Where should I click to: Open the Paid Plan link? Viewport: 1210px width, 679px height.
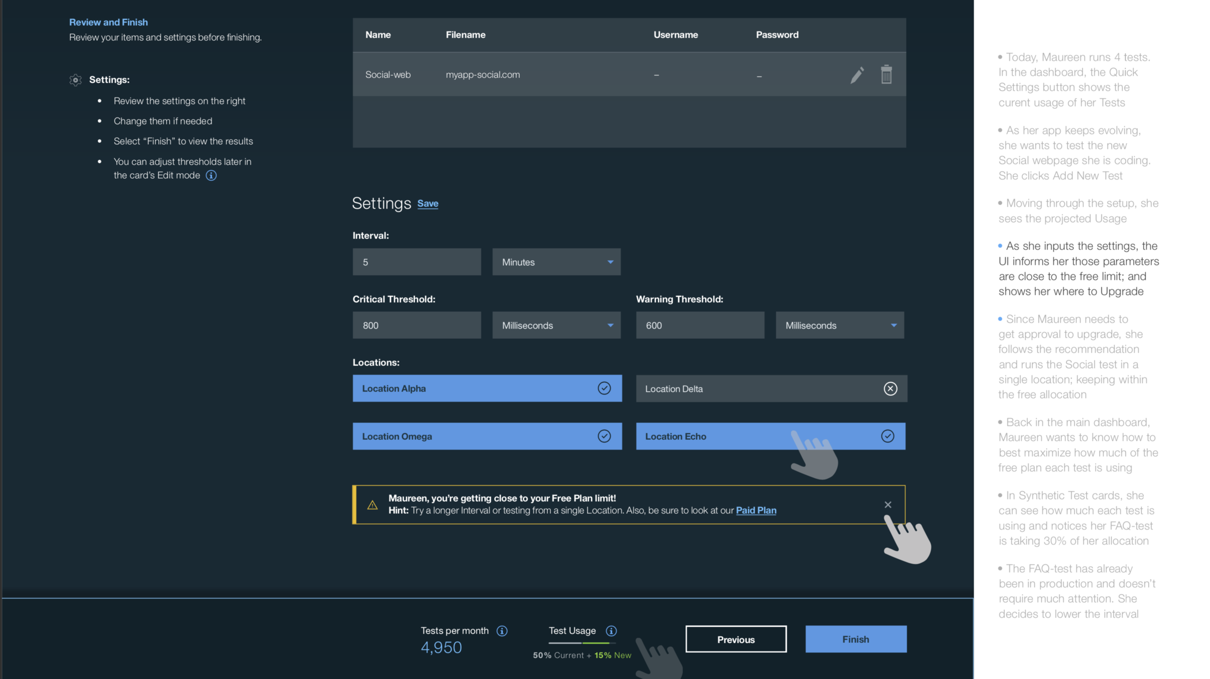[756, 510]
